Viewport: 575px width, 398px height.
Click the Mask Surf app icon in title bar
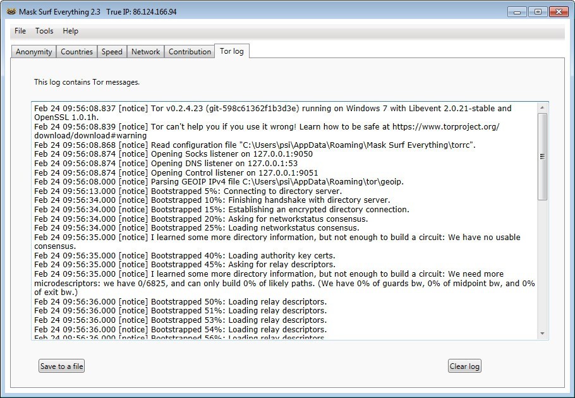pos(11,11)
